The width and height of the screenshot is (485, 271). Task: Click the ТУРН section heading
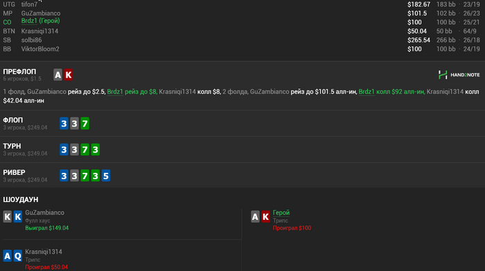pyautogui.click(x=12, y=146)
